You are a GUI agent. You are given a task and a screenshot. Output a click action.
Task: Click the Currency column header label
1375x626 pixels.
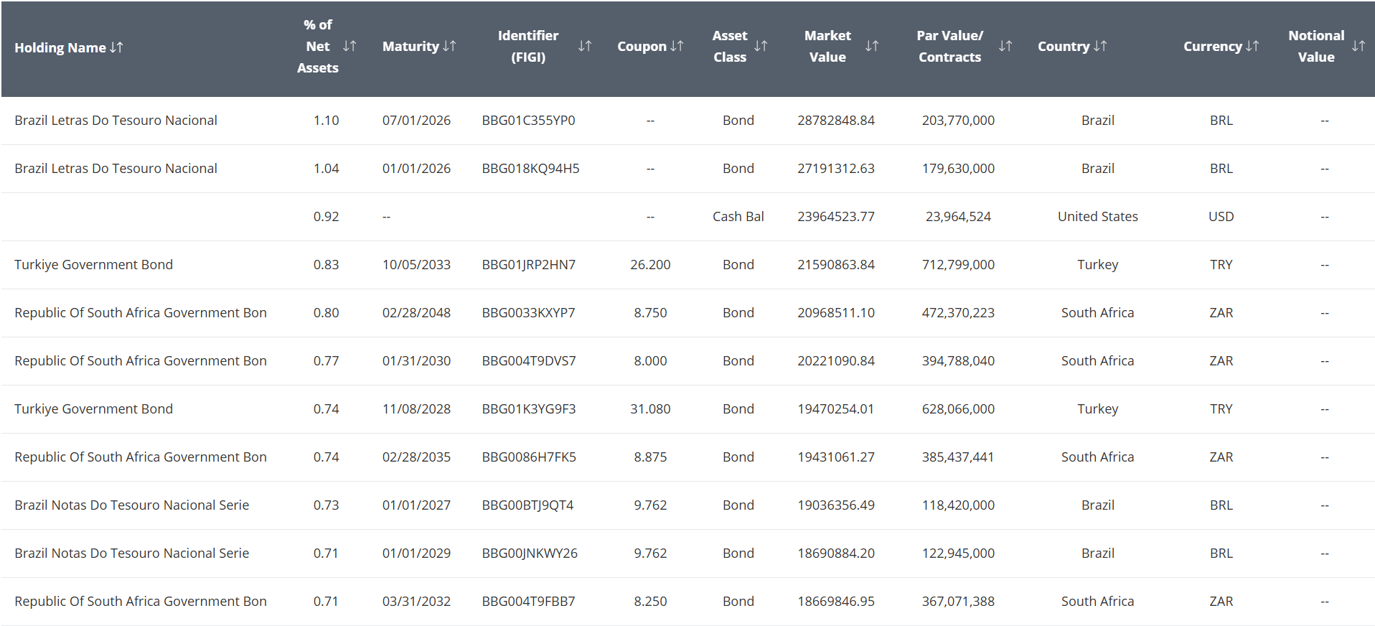(1213, 46)
